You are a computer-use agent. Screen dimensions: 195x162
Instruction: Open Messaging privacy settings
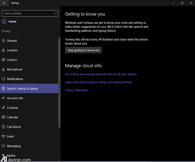14,146
